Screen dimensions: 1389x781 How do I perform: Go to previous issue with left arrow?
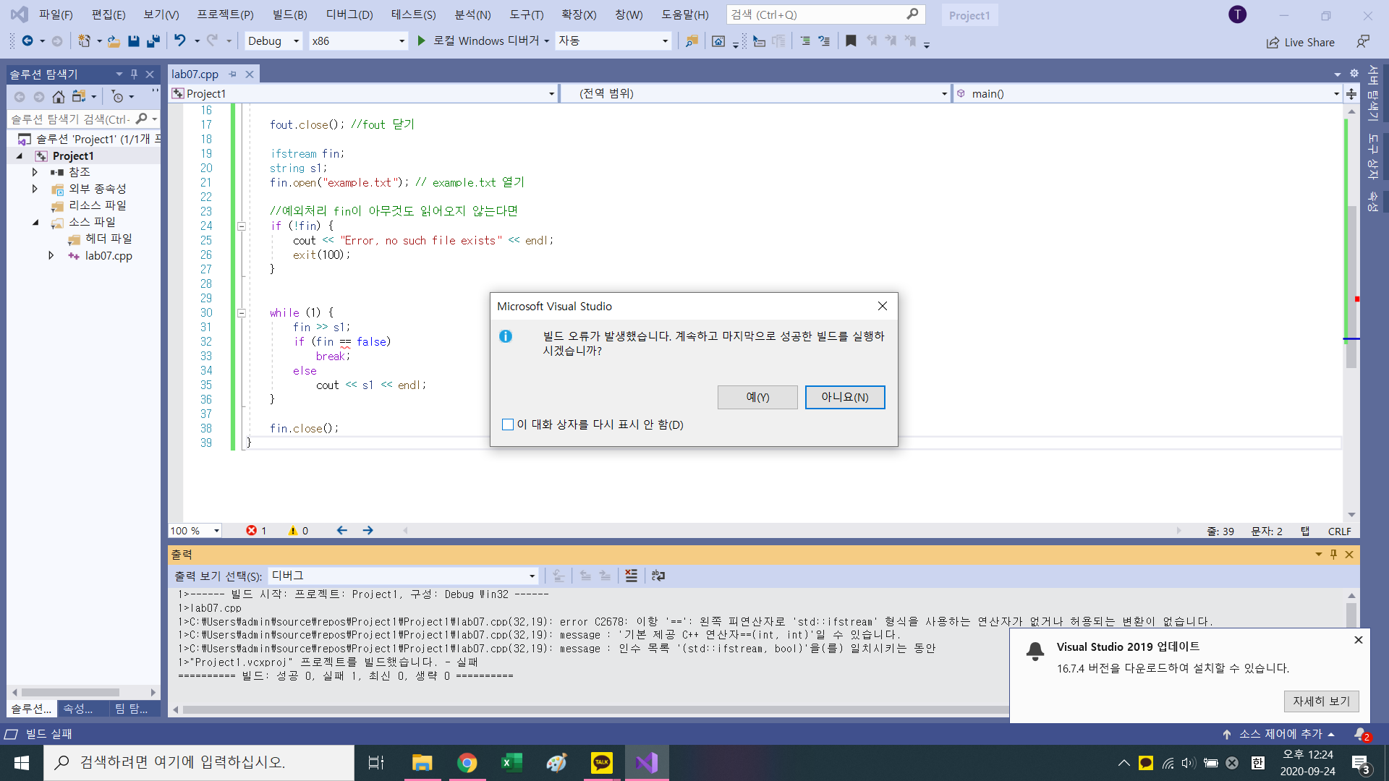(x=341, y=531)
